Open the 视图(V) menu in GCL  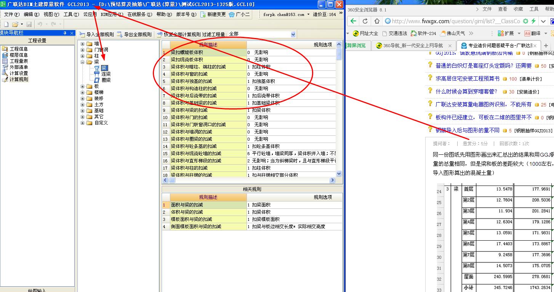coord(51,14)
